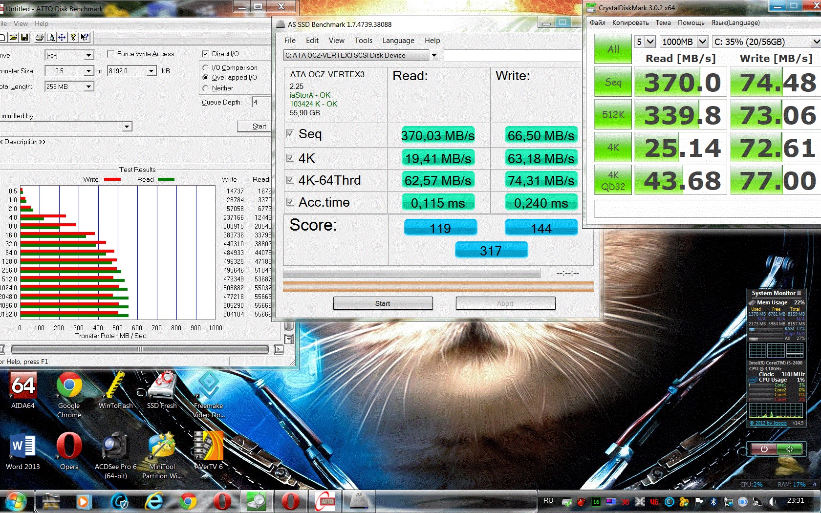
Task: Open the ATTO Drive dropdown
Action: coord(69,55)
